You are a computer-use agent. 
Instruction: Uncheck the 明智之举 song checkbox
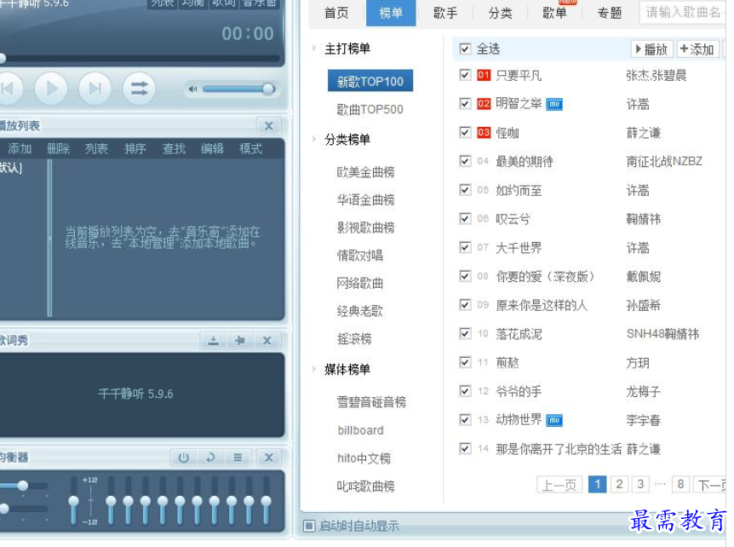(465, 103)
